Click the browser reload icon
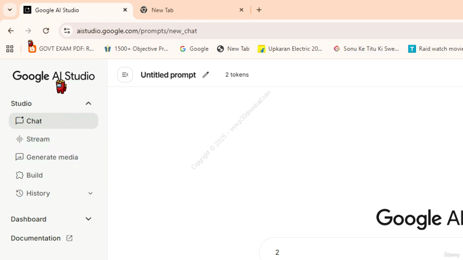This screenshot has height=260, width=463. (46, 31)
